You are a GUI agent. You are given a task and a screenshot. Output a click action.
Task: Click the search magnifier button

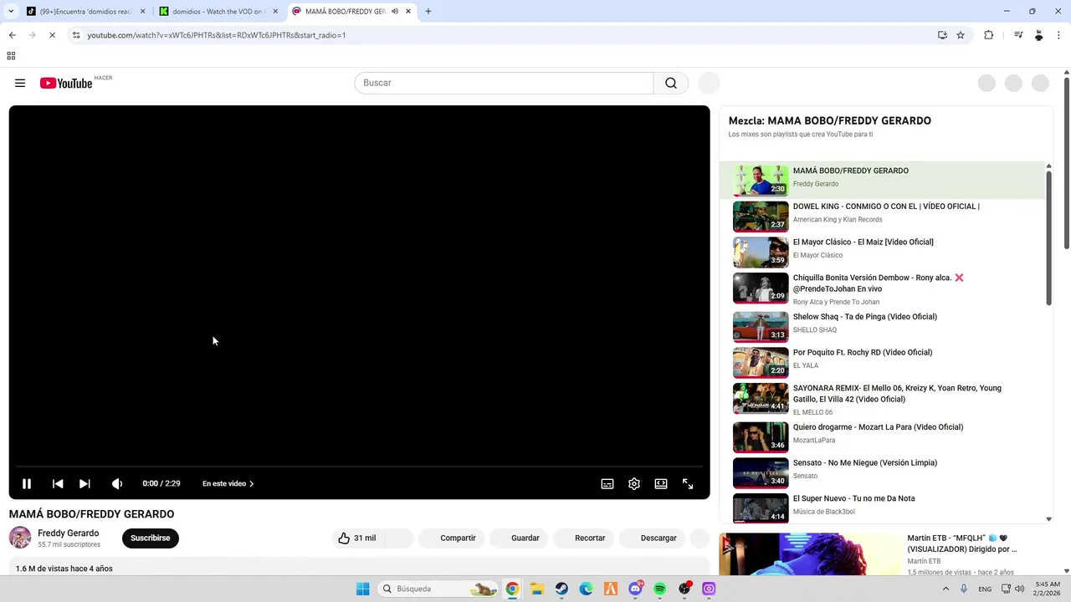point(671,83)
